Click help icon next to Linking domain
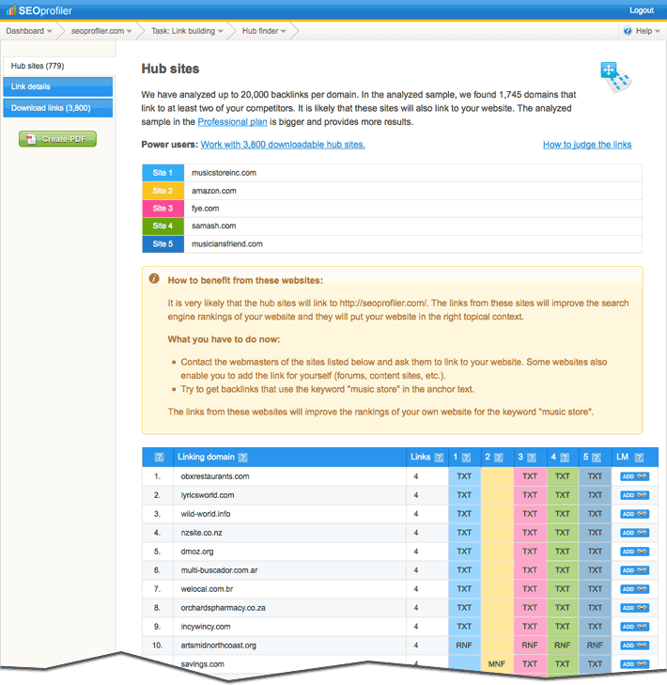667x685 pixels. tap(243, 458)
